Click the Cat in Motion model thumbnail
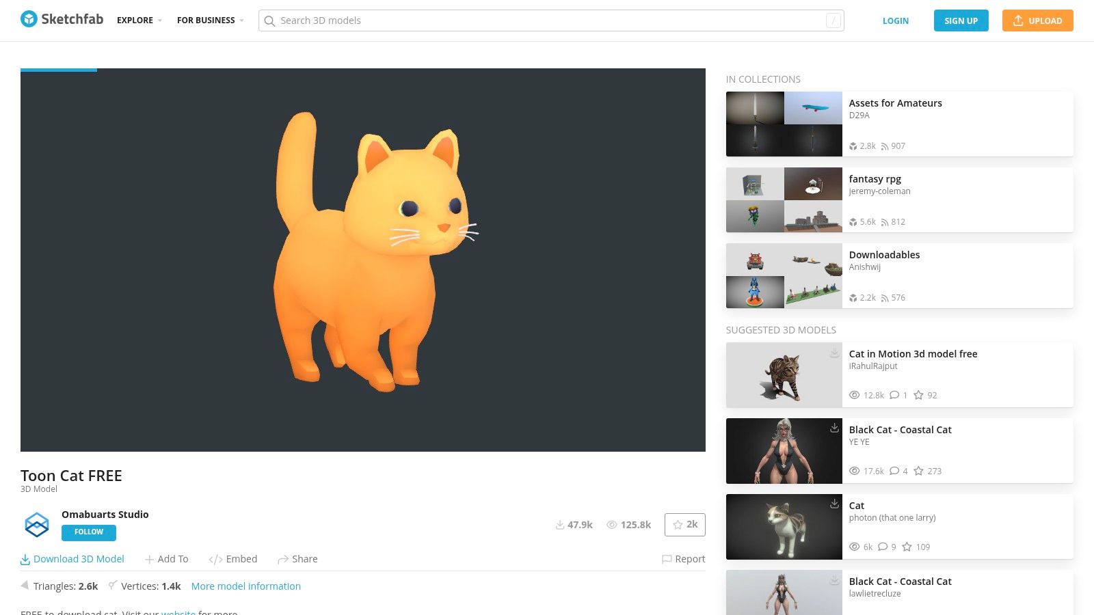The height and width of the screenshot is (615, 1094). [784, 375]
